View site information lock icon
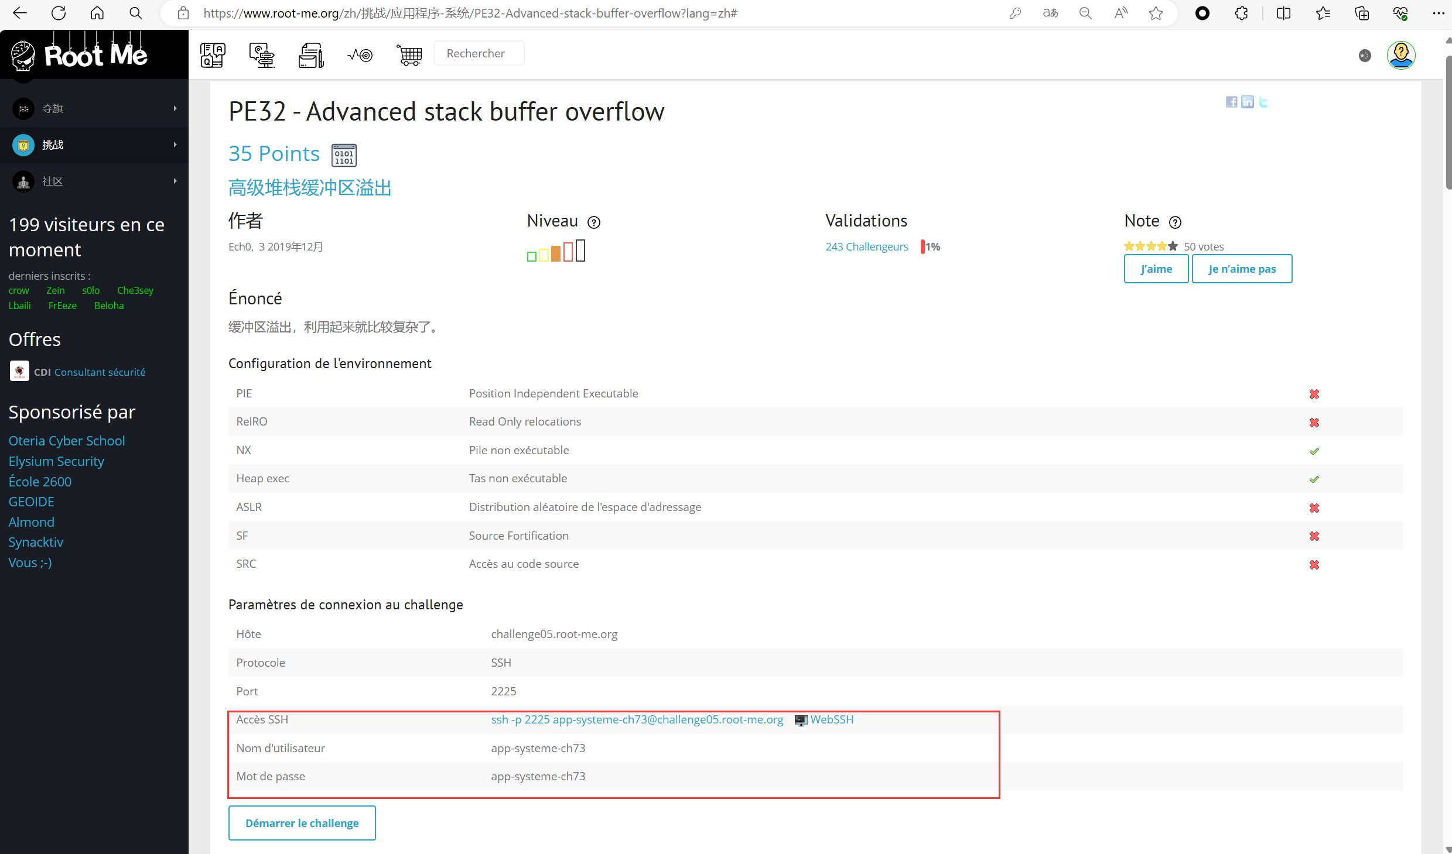Viewport: 1452px width, 854px height. (183, 13)
